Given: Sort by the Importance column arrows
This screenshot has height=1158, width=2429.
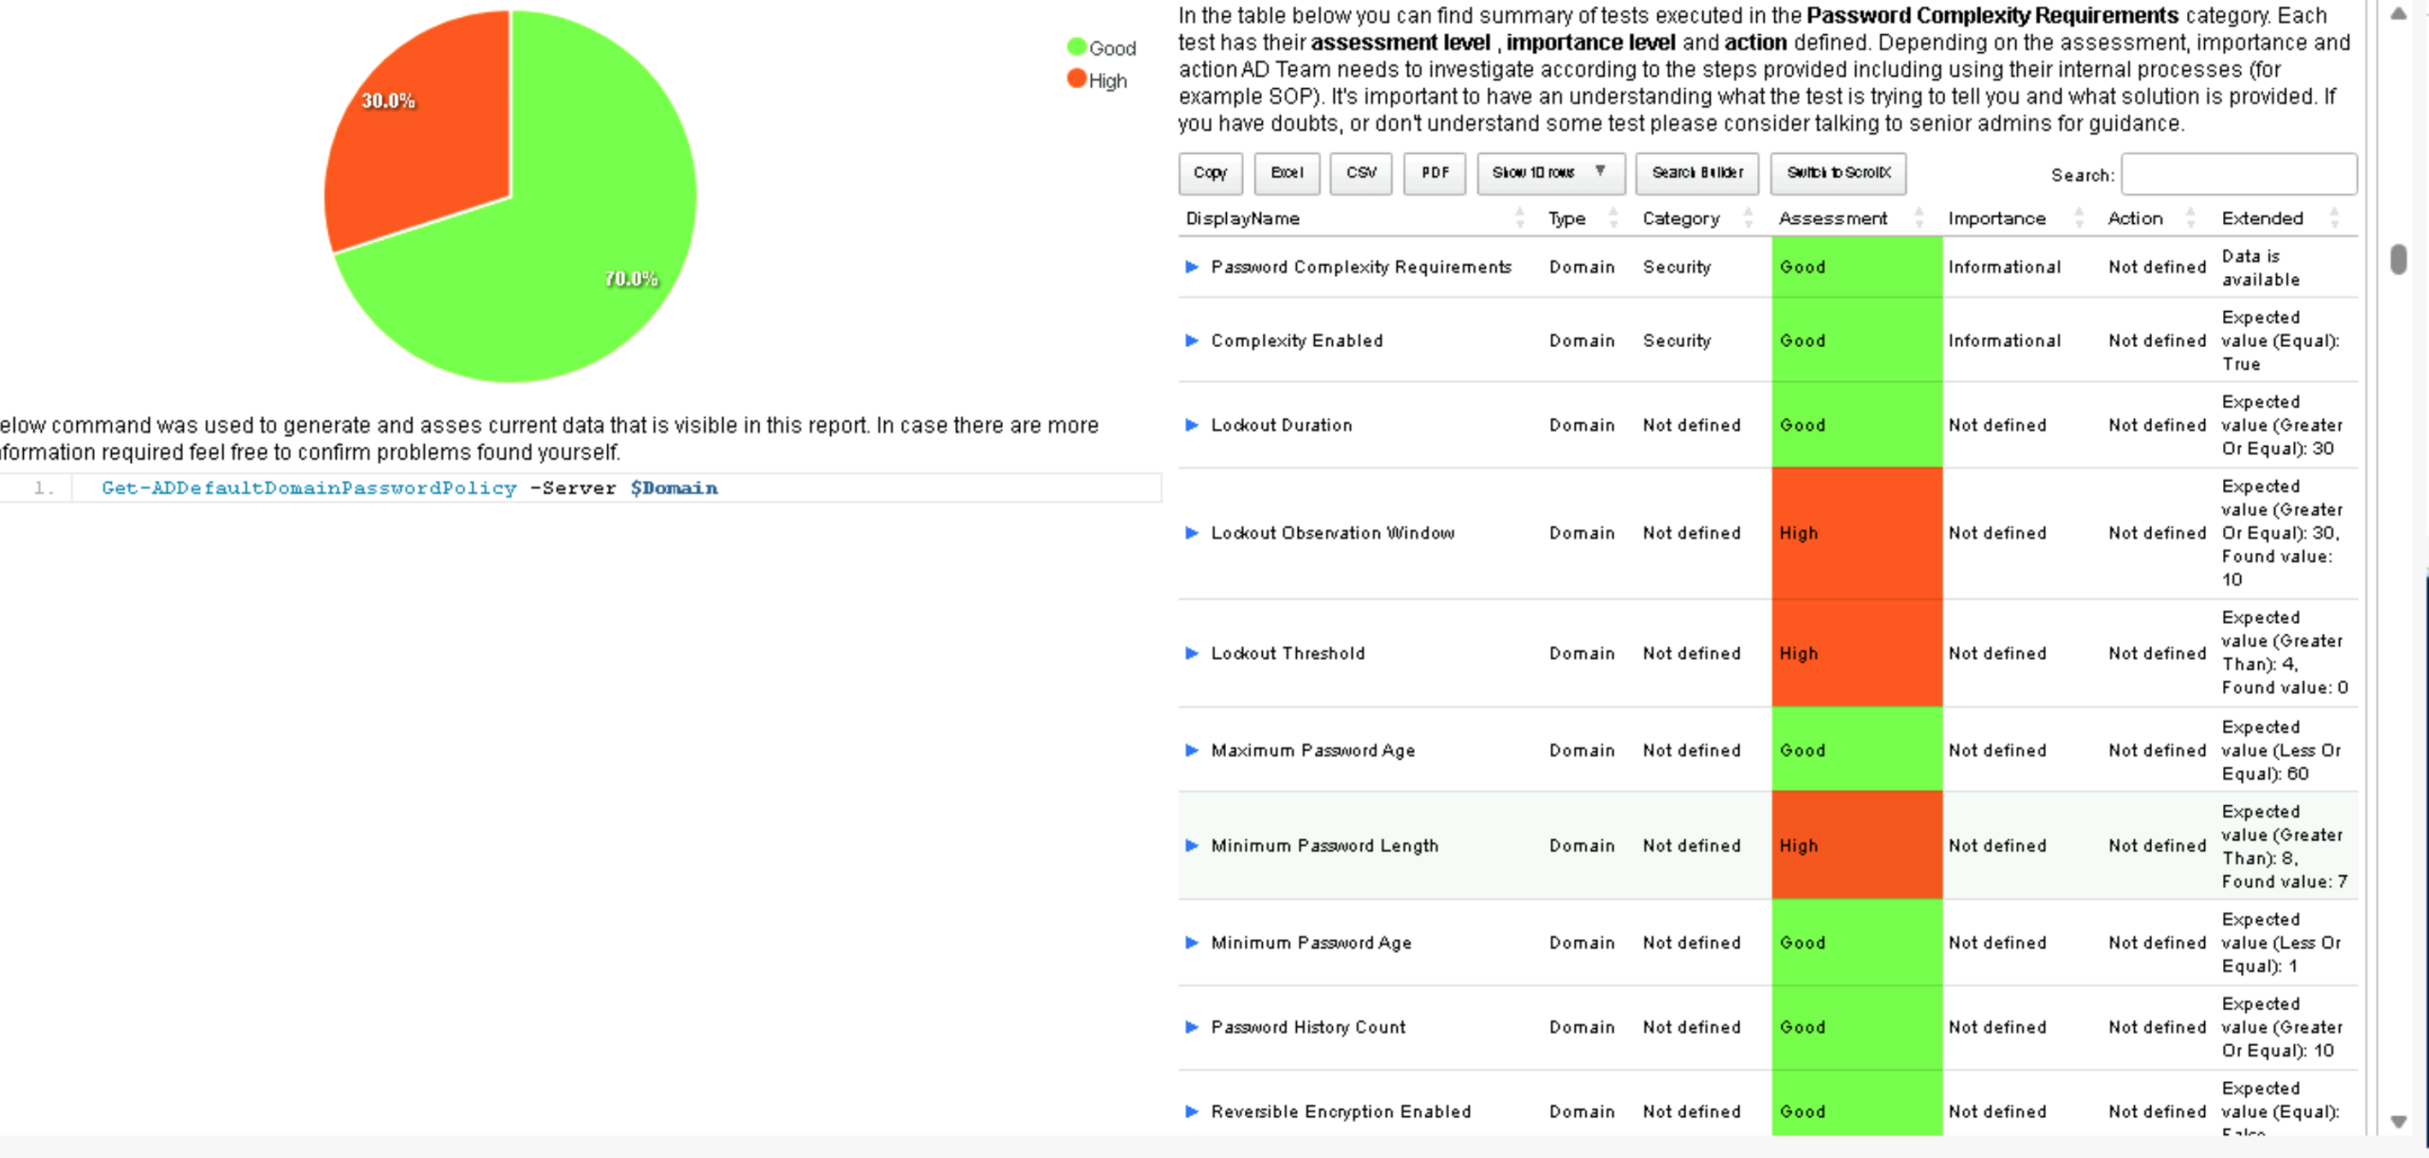Looking at the screenshot, I should [x=2078, y=218].
